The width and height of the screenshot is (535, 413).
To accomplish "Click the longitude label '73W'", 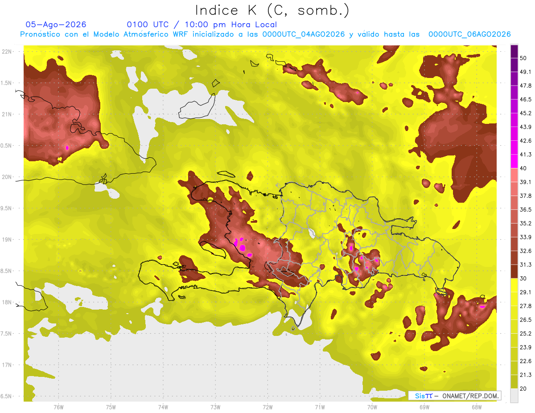I will click(215, 407).
